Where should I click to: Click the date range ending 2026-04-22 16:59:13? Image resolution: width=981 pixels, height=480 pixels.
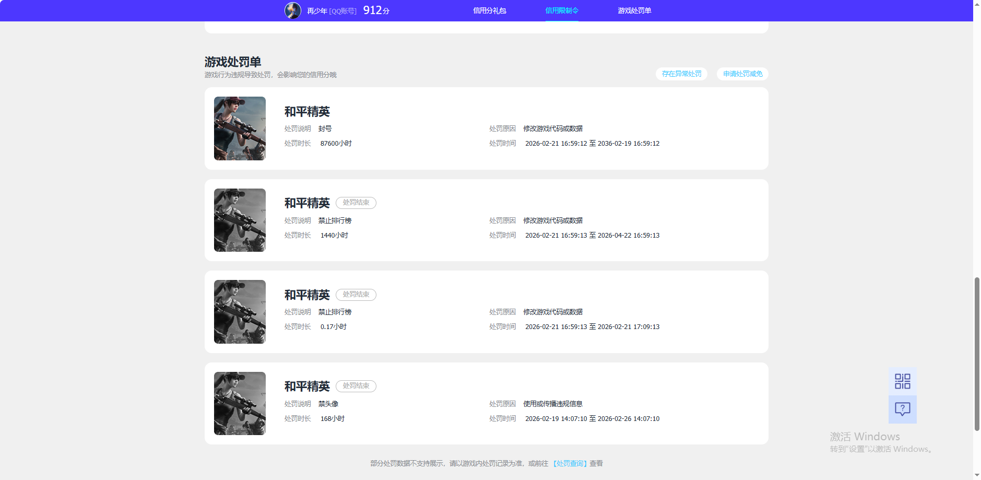[592, 235]
